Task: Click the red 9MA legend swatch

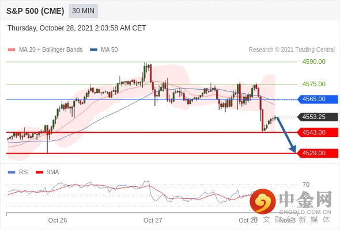Action: coord(39,172)
